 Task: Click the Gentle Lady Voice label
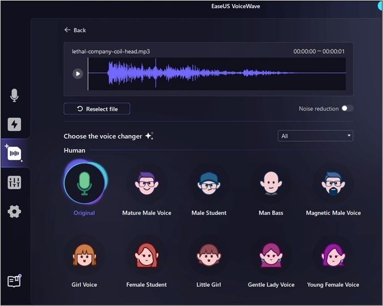click(271, 285)
